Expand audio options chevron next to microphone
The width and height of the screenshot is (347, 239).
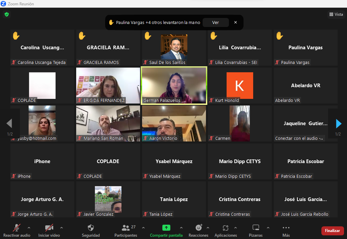[x=29, y=228]
